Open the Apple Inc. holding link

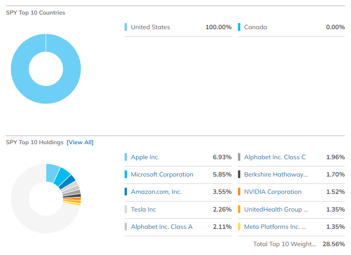(x=145, y=157)
